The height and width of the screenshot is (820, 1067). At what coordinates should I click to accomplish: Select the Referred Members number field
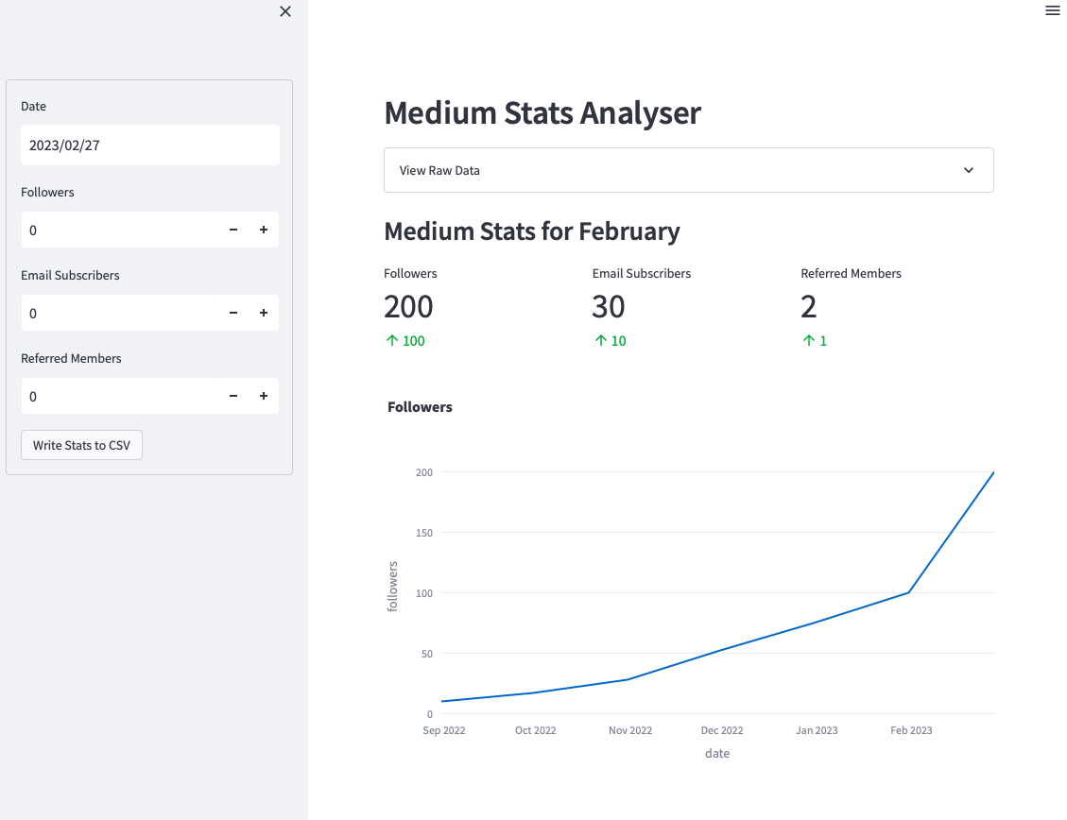118,396
